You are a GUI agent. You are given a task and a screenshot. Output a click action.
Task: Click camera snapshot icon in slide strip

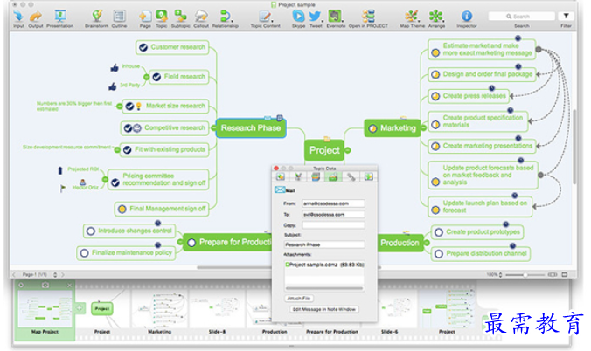coord(45,286)
